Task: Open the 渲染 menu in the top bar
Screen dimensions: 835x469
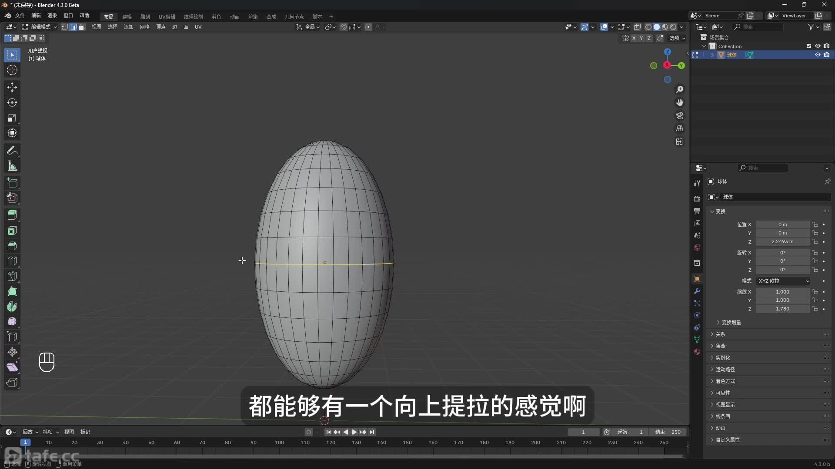Action: (x=52, y=16)
